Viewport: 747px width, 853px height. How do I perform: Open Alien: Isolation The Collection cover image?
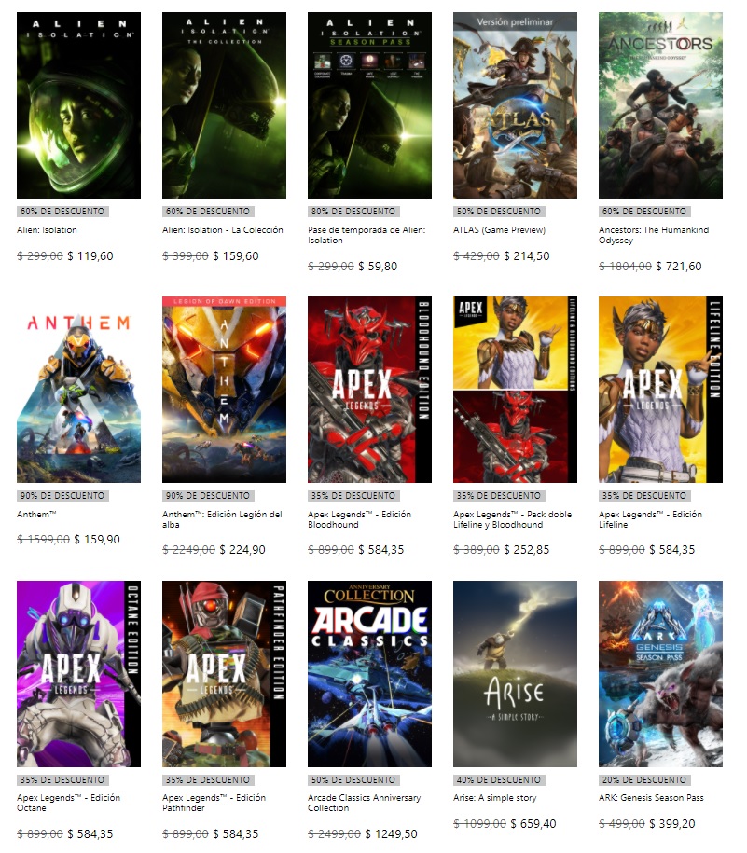point(224,105)
